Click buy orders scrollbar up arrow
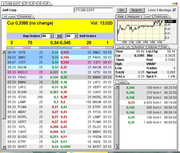The image size is (180, 153). pos(4,52)
